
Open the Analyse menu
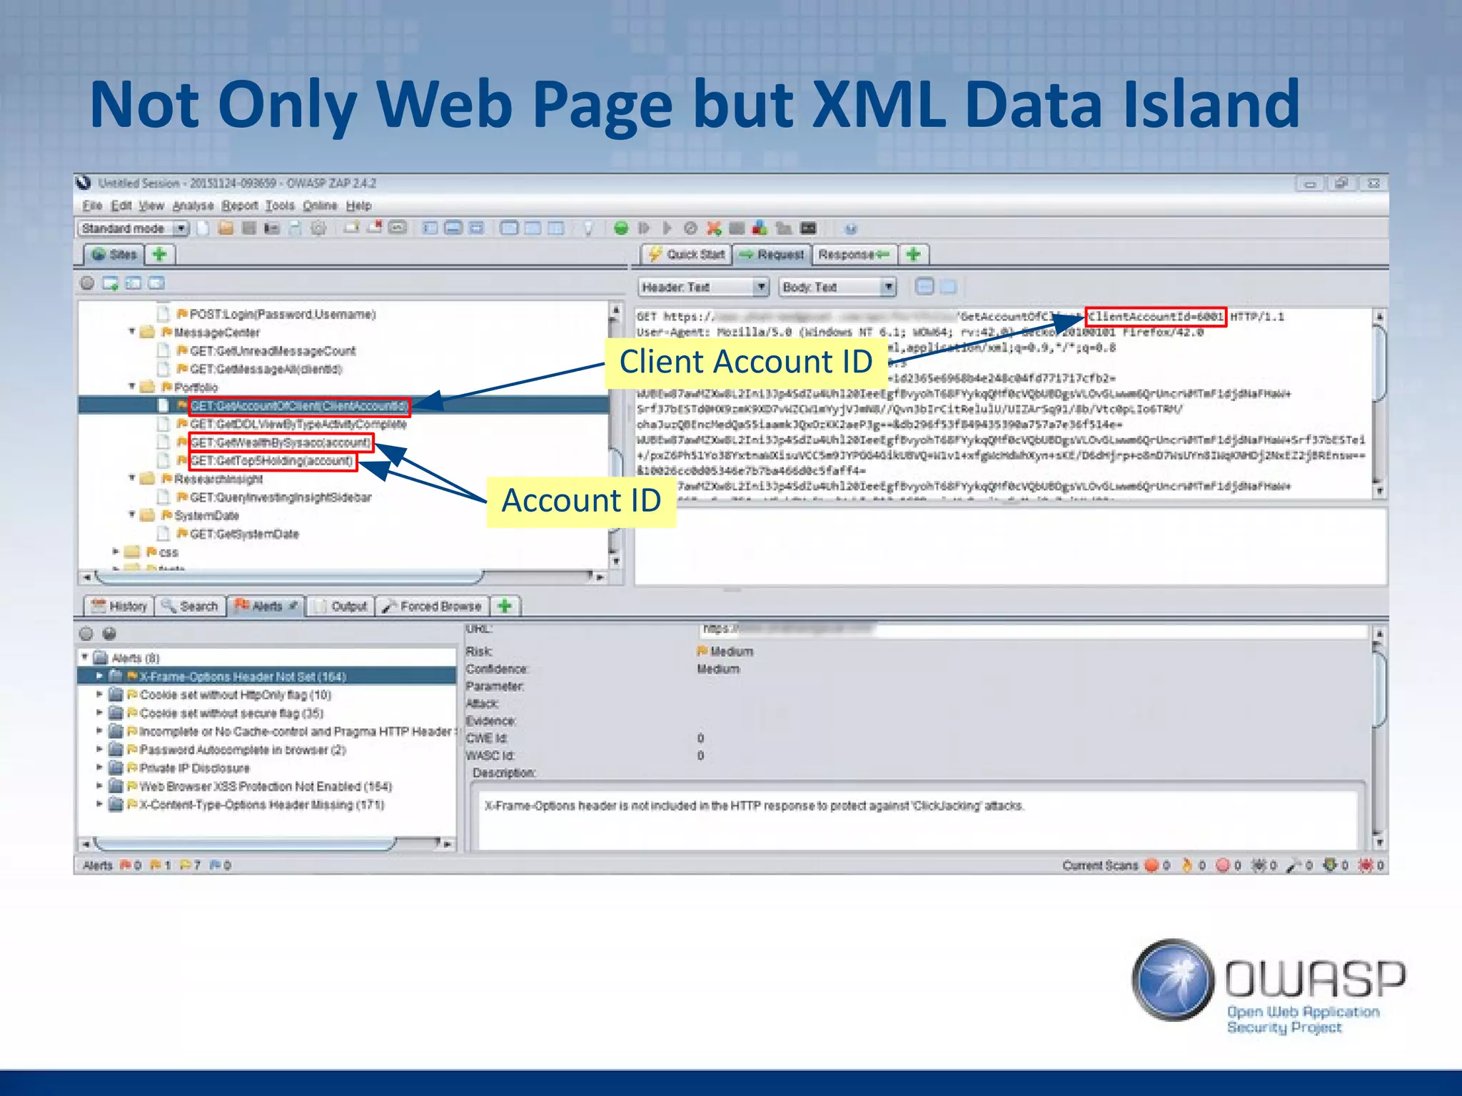[x=193, y=205]
